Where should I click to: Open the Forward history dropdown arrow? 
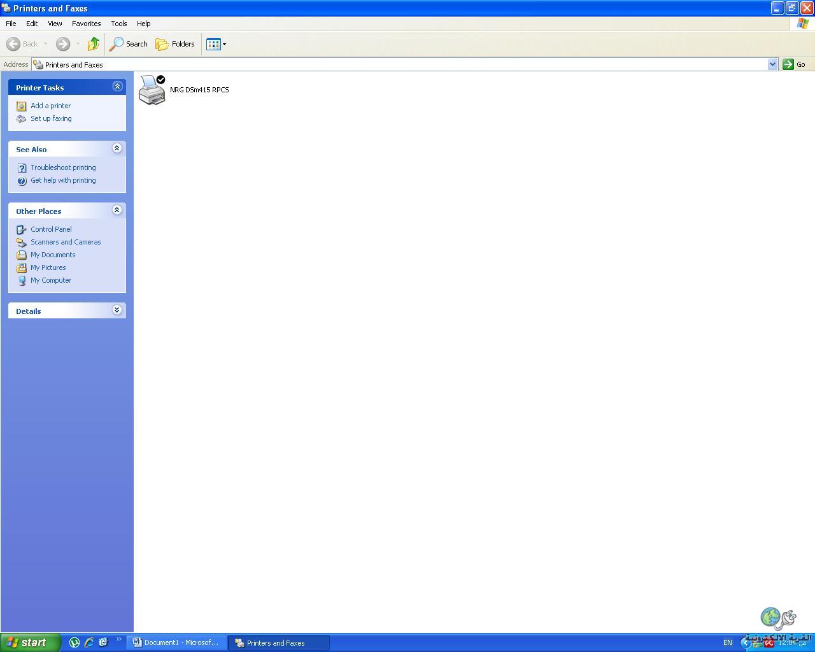[78, 44]
